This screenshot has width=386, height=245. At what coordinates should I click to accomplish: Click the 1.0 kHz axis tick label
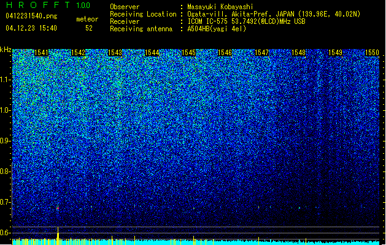click(6, 111)
